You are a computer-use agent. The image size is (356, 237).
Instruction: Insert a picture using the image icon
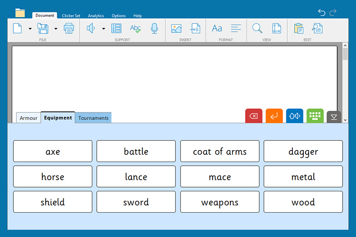(176, 29)
